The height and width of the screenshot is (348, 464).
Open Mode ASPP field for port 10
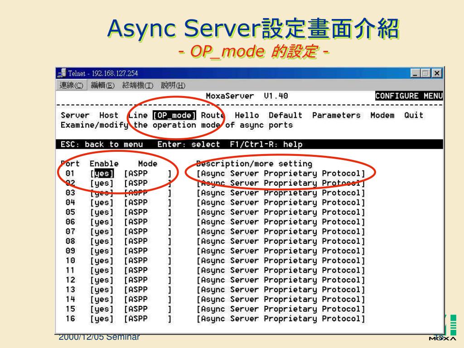148,261
